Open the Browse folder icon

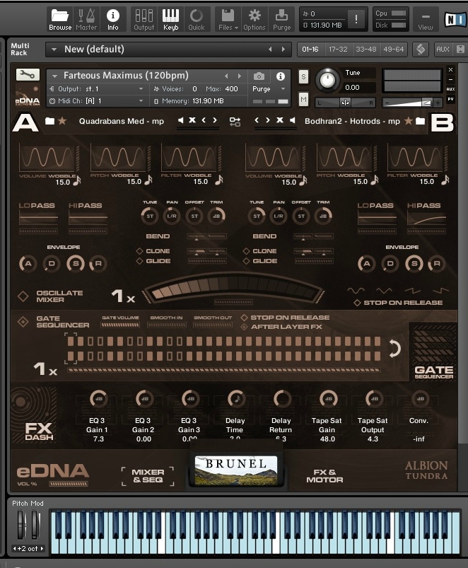(x=60, y=17)
